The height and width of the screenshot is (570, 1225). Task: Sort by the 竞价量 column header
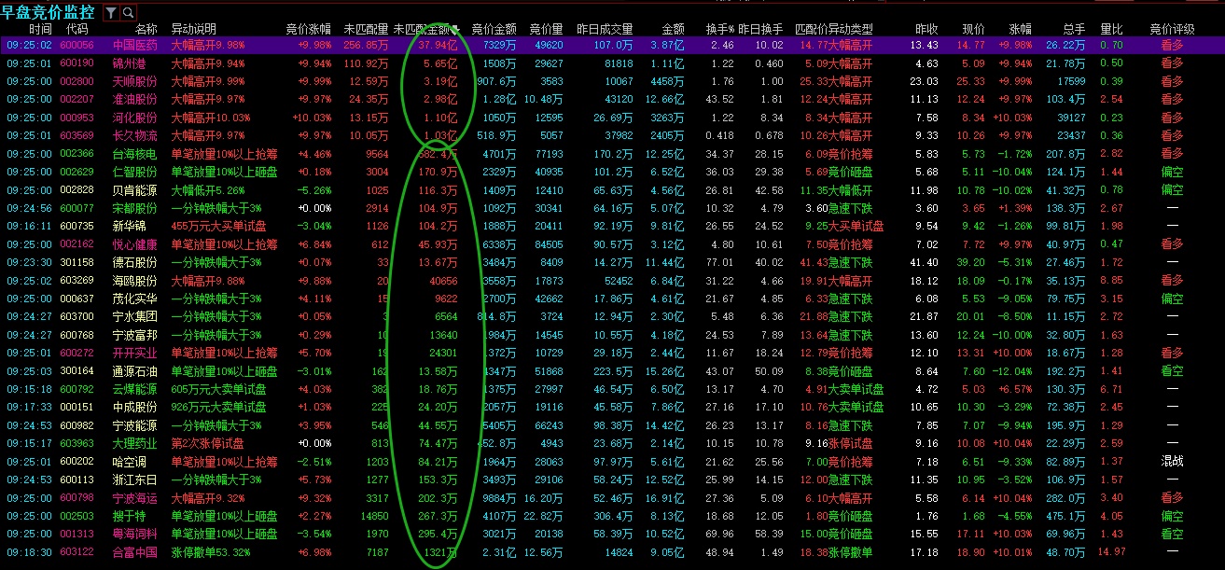[x=546, y=30]
